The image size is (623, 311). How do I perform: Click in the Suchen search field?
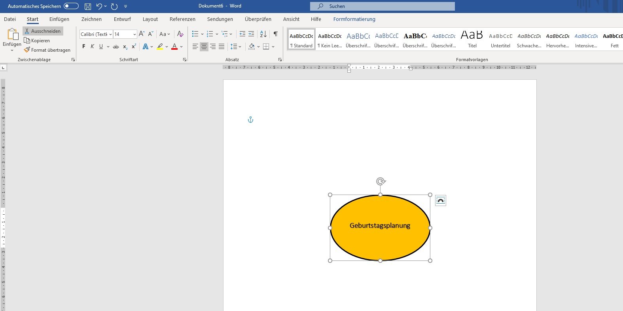(382, 6)
